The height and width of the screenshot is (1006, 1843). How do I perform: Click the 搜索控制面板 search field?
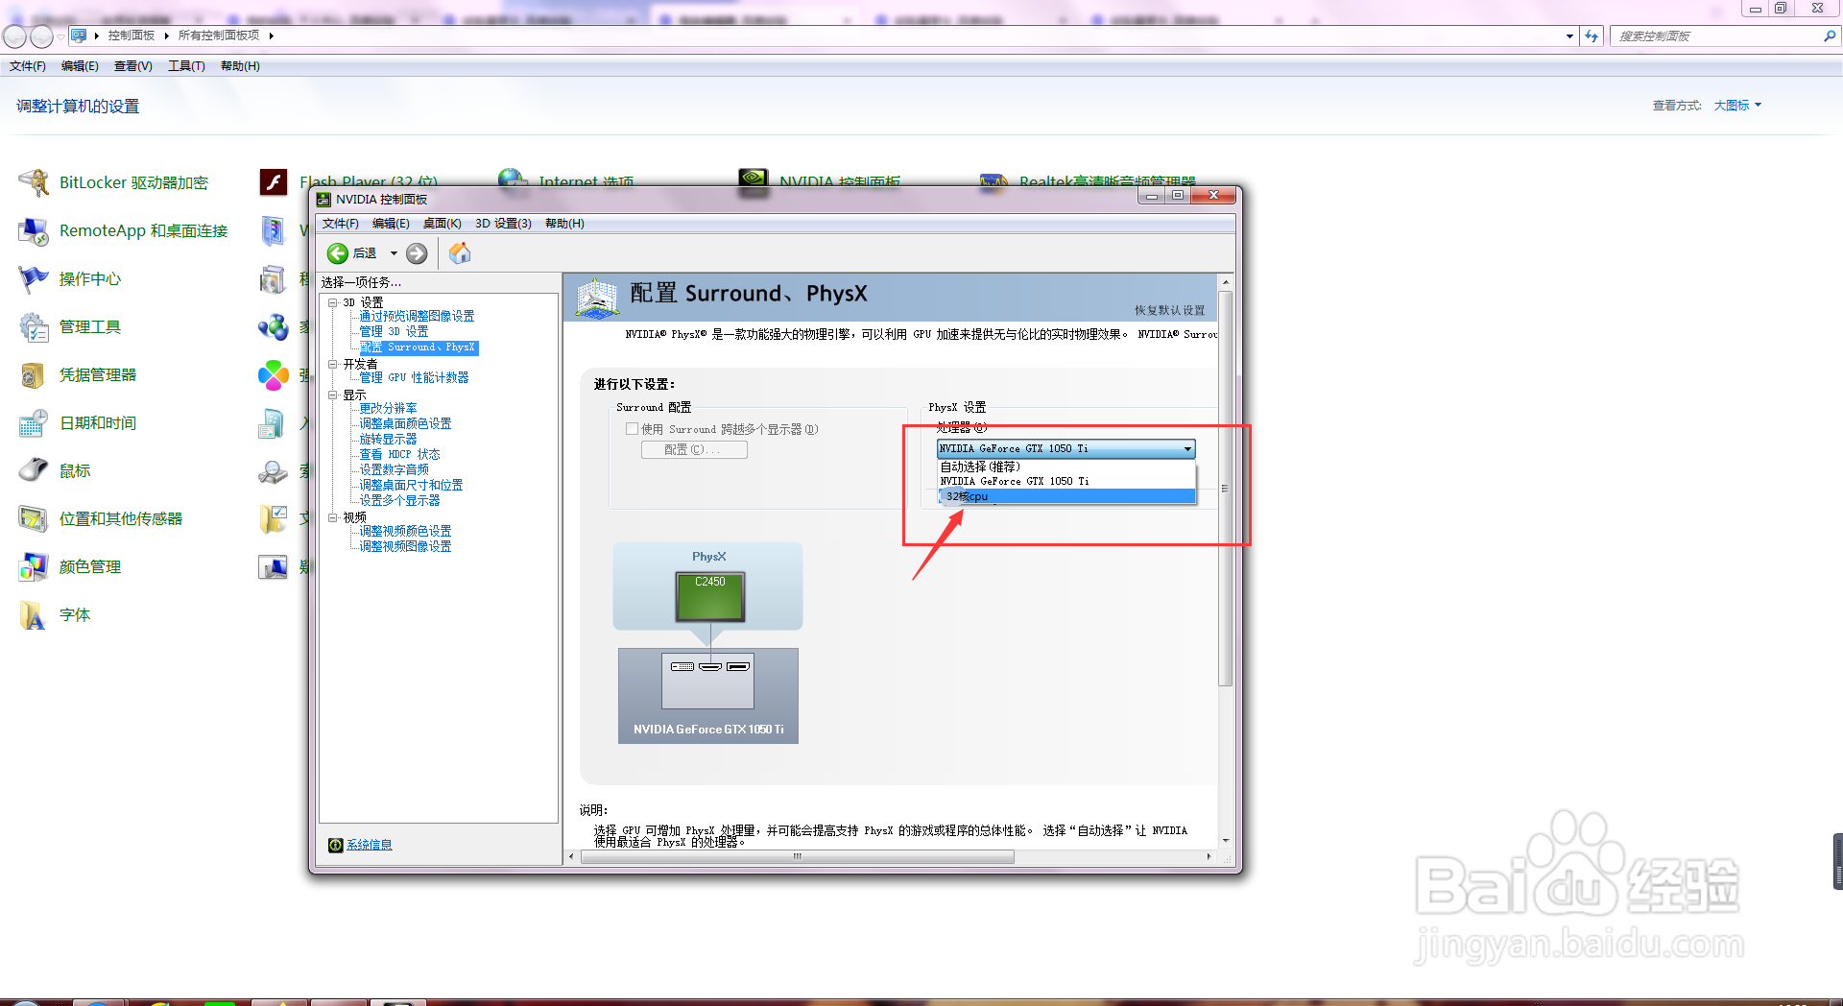(x=1716, y=36)
